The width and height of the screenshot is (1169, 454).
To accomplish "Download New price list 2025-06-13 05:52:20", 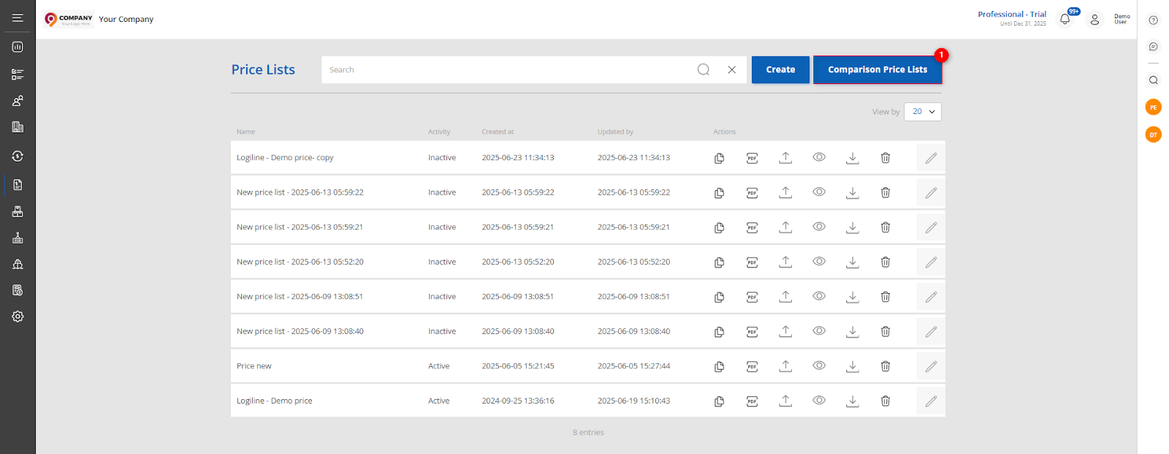I will pos(852,262).
